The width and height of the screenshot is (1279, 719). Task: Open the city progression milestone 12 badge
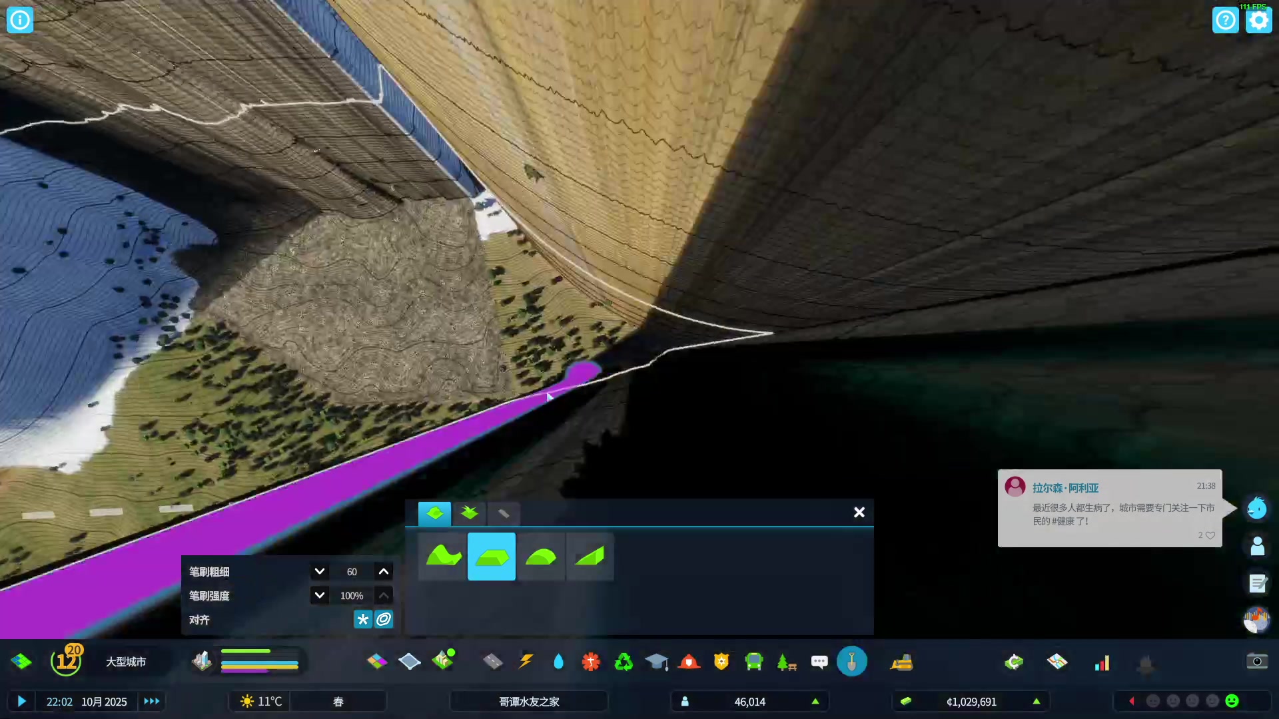pos(67,660)
